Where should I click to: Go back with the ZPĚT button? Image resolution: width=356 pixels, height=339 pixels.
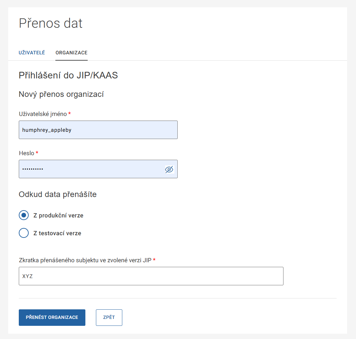(x=109, y=318)
